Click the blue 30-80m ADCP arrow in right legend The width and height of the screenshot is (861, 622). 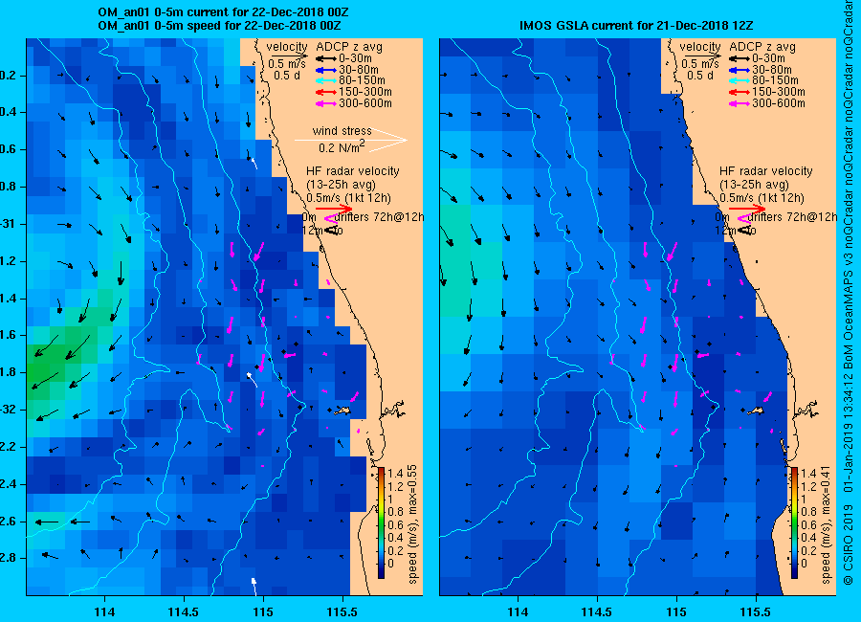coord(740,70)
